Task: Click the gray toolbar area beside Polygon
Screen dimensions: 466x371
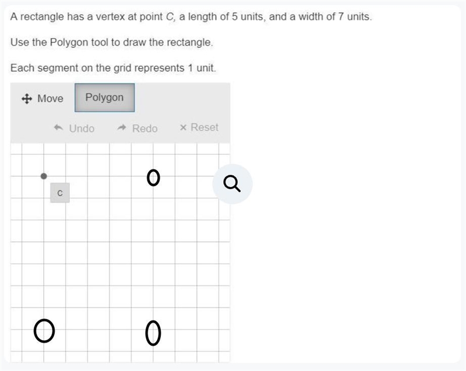Action: point(182,98)
